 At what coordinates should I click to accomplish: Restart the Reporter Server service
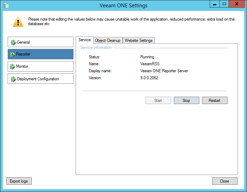point(215,101)
